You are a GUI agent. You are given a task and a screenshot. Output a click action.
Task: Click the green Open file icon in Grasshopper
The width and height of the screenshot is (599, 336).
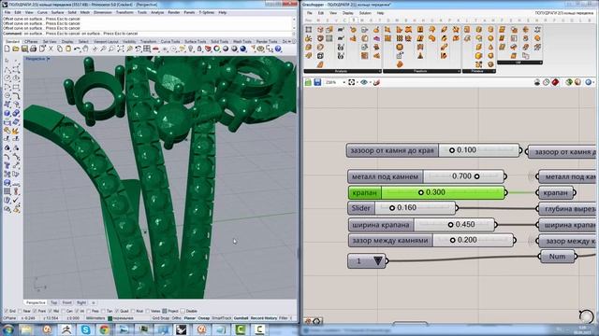point(308,82)
